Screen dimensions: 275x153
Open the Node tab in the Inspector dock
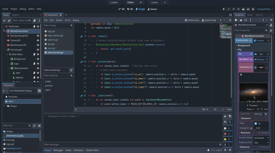(x=250, y=15)
